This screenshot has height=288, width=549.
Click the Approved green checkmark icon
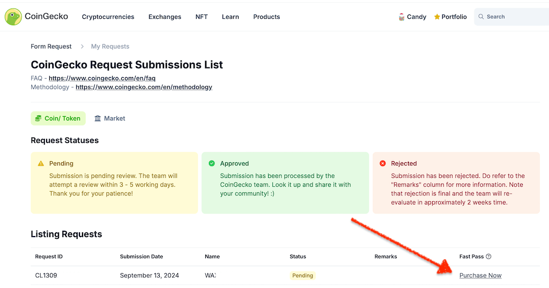click(x=212, y=163)
